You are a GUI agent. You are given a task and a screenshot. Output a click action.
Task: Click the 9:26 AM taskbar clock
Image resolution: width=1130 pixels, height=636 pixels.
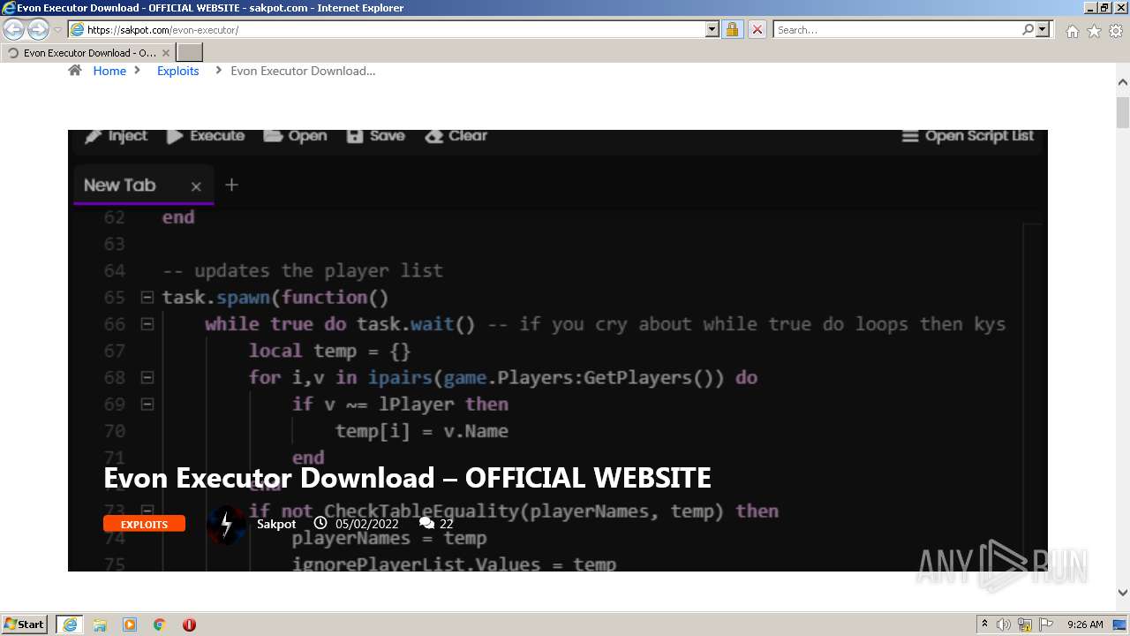point(1085,625)
